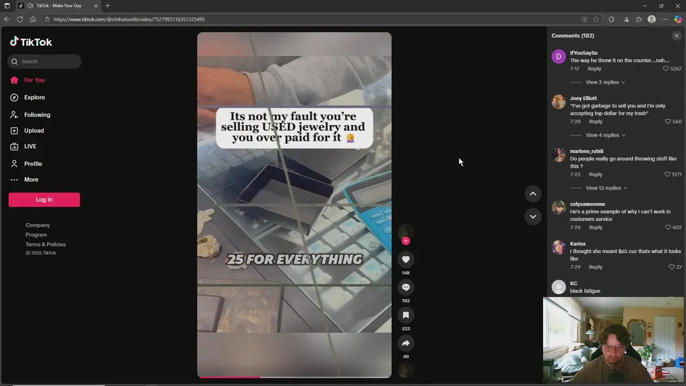Focus the TikTok Search field
This screenshot has width=686, height=386.
(44, 61)
